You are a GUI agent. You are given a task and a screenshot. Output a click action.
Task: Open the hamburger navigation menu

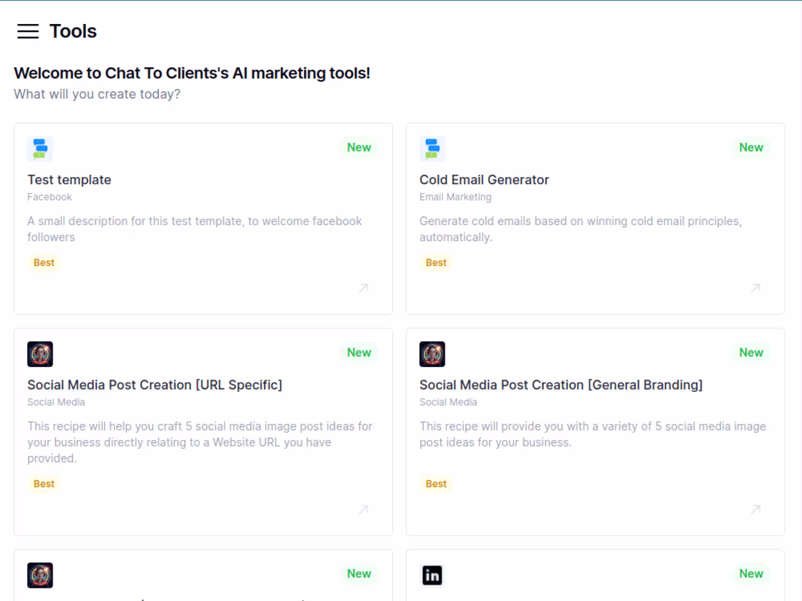[x=27, y=31]
